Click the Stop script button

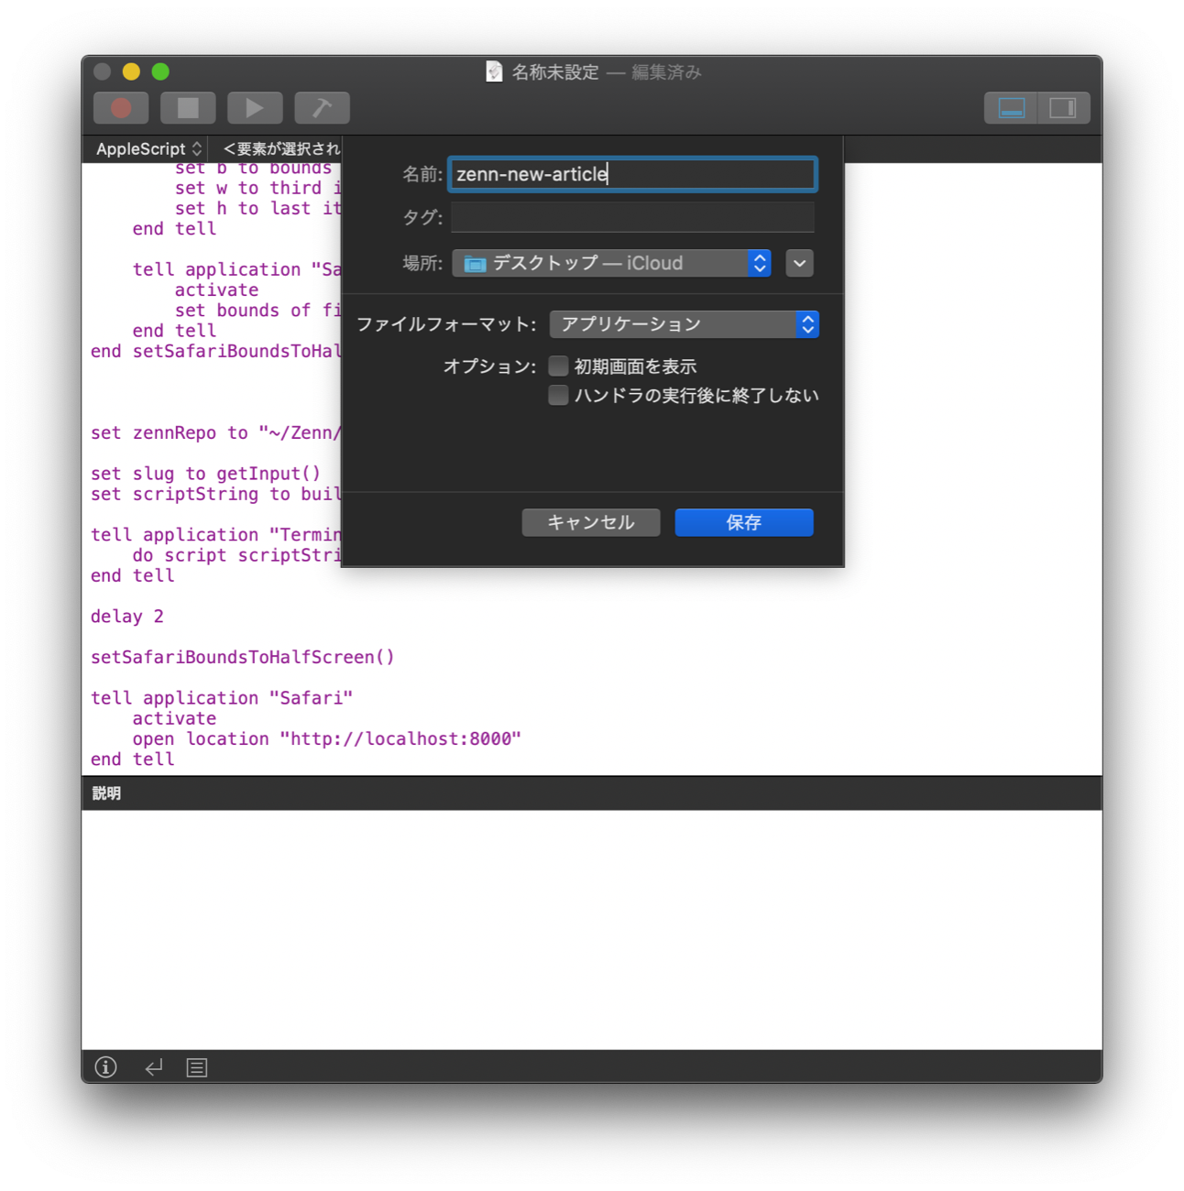(x=188, y=108)
